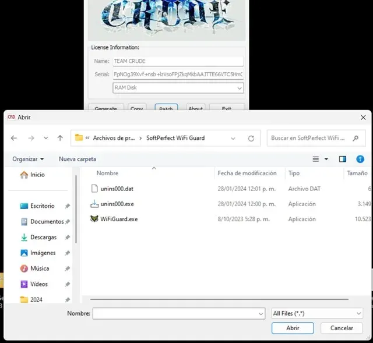The width and height of the screenshot is (373, 343).
Task: Click the CRD icon in the dialog title
Action: coord(12,117)
